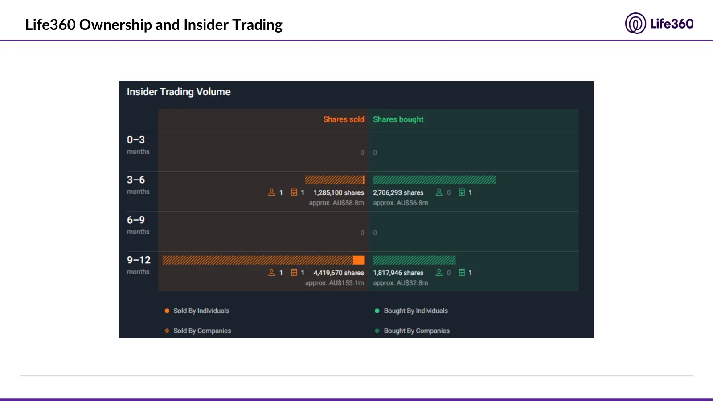
Task: Select the Shares sold column header
Action: point(344,119)
